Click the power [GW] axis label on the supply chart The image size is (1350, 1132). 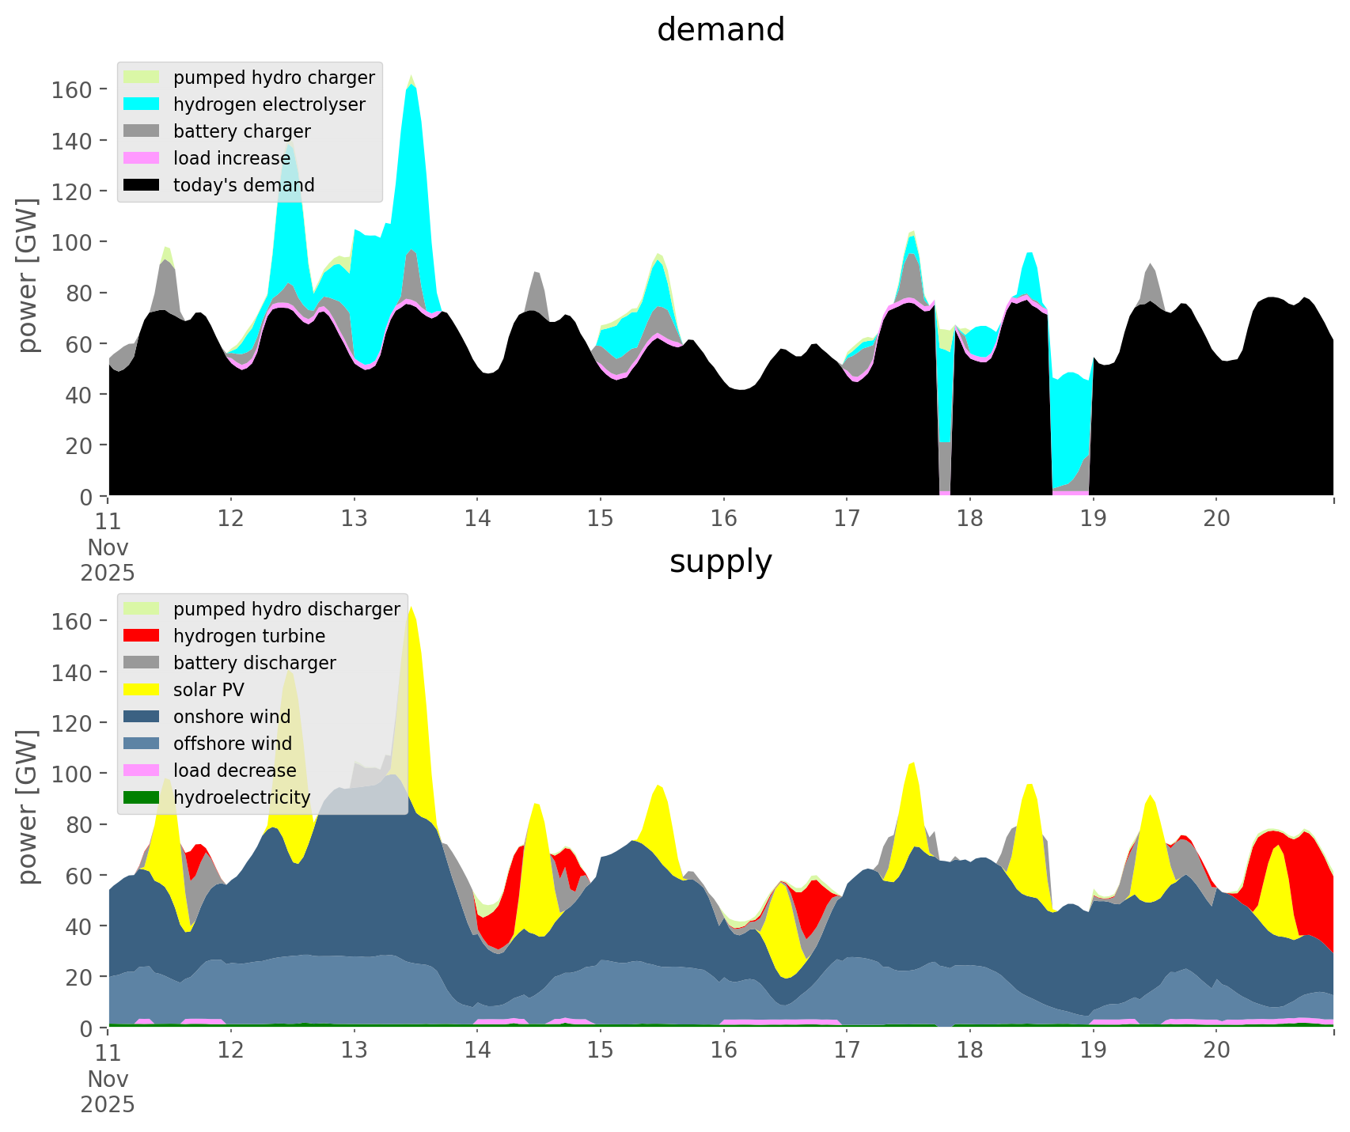click(28, 807)
